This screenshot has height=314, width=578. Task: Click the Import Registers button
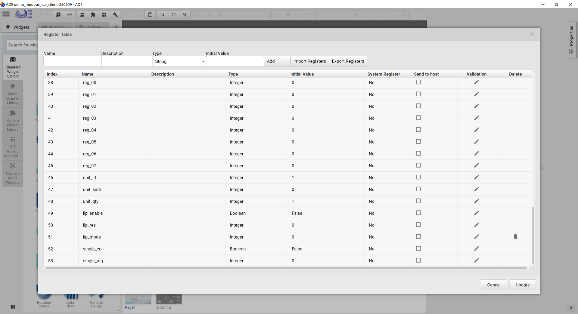309,61
